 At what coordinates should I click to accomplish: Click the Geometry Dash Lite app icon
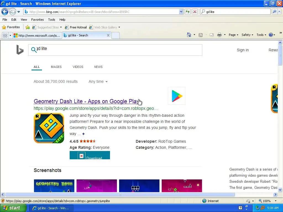[x=49, y=128]
